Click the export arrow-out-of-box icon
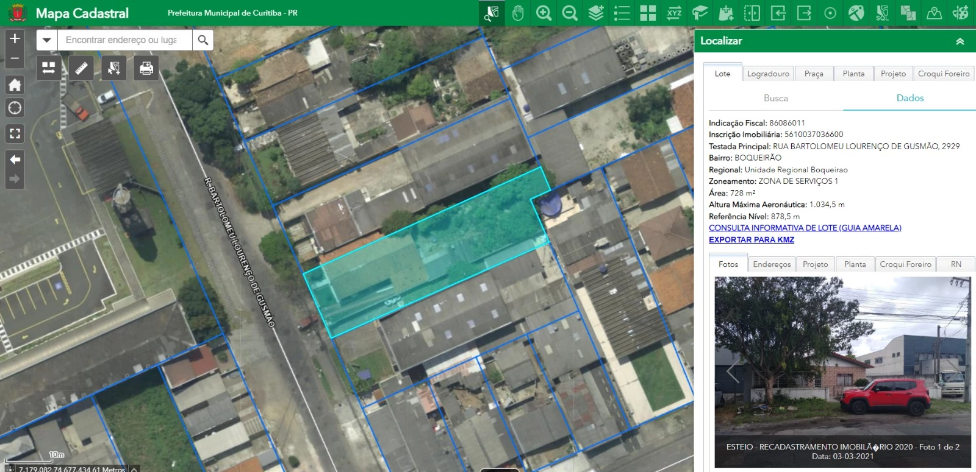The image size is (976, 472). [x=804, y=13]
